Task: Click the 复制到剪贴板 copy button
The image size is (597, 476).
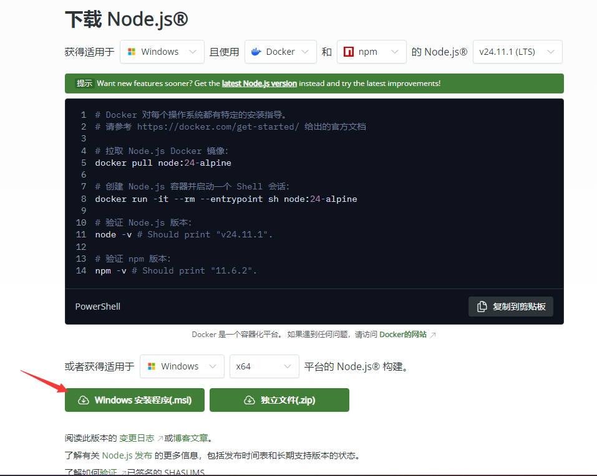Action: [x=511, y=307]
